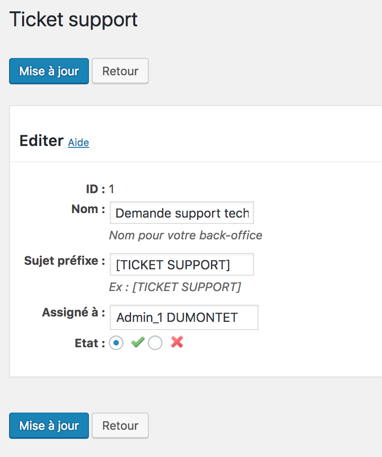Click the Etat label
The width and height of the screenshot is (382, 457).
click(x=87, y=343)
